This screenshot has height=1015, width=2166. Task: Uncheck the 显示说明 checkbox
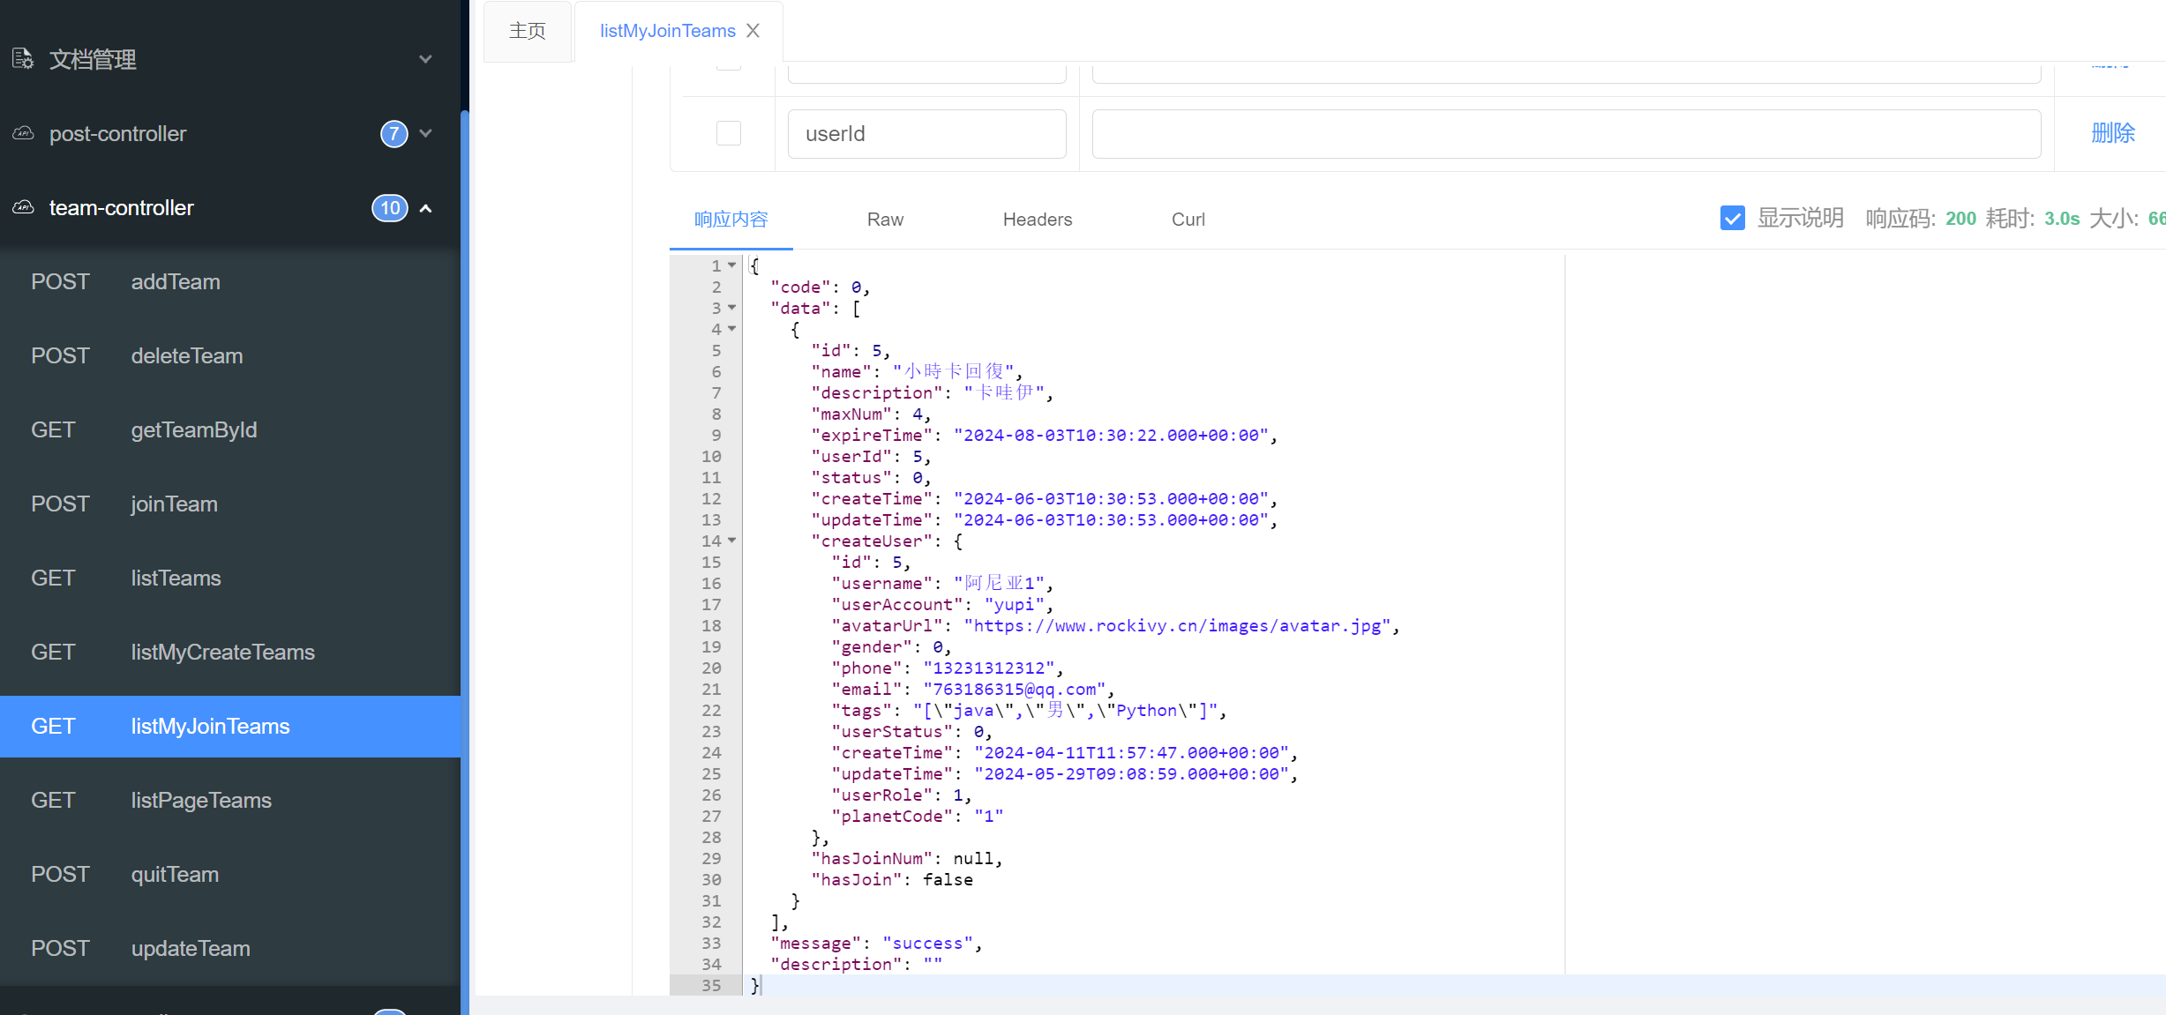pos(1732,218)
